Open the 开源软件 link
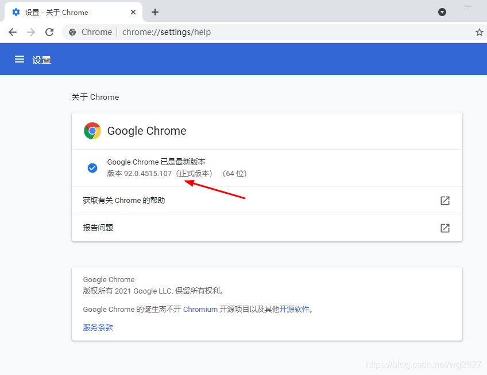Screen dimensions: 487x375 coord(294,309)
